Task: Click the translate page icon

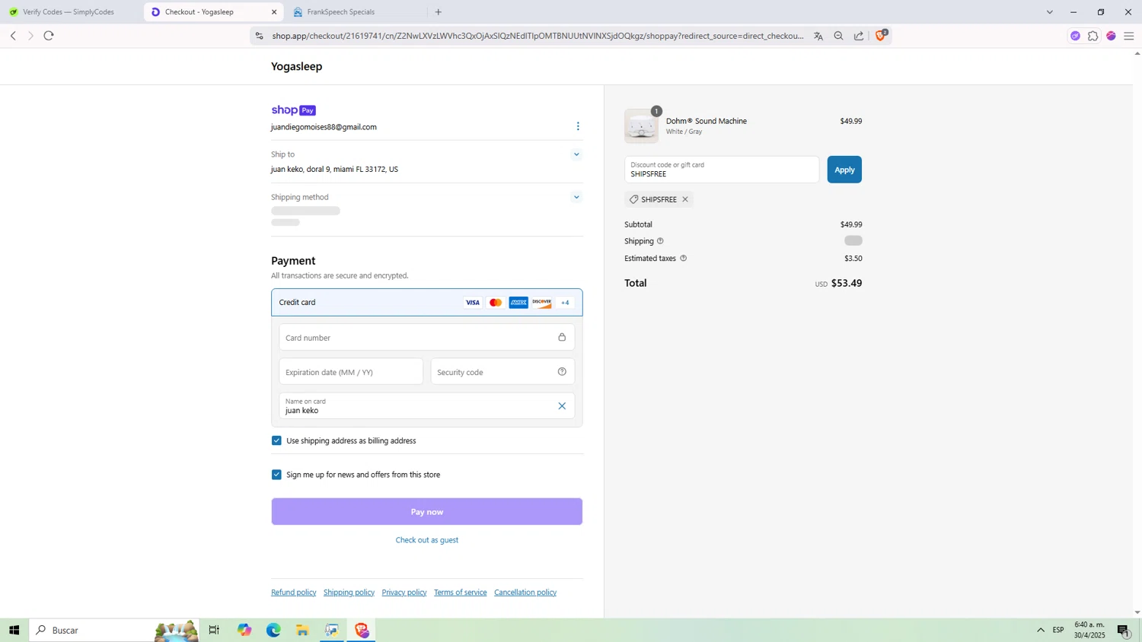Action: pos(818,36)
